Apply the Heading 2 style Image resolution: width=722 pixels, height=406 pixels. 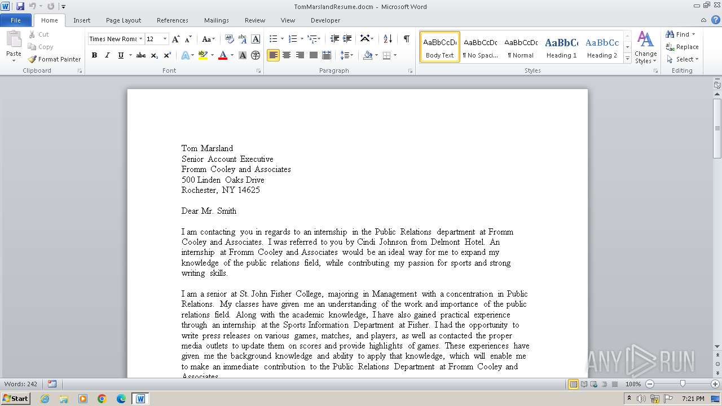tap(602, 47)
